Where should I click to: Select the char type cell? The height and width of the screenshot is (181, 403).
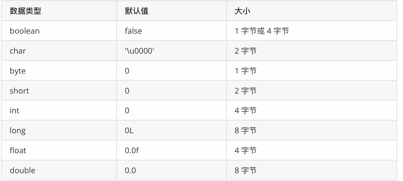pyautogui.click(x=18, y=51)
